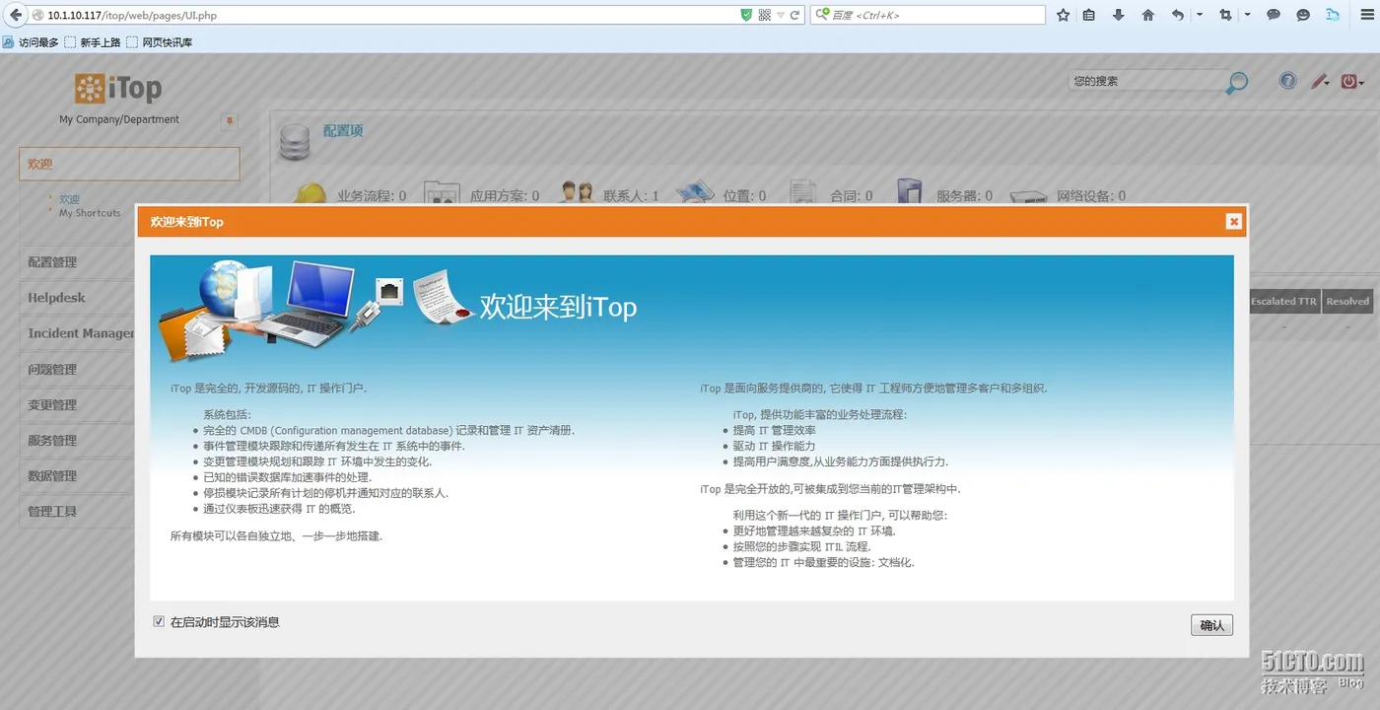1380x710 pixels.
Task: Click the 确认 button
Action: 1211,625
